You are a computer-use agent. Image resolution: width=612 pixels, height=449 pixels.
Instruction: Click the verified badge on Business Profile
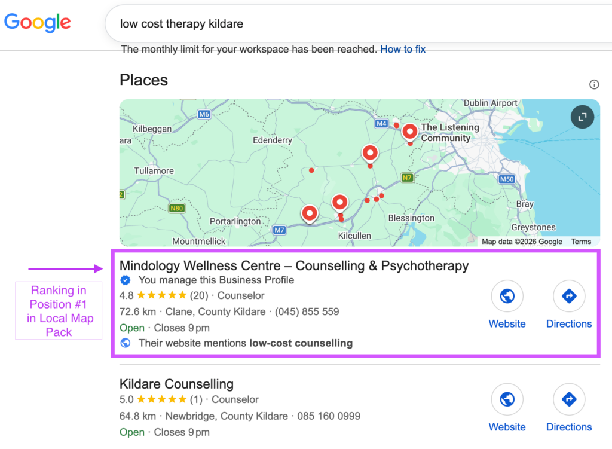pyautogui.click(x=126, y=280)
